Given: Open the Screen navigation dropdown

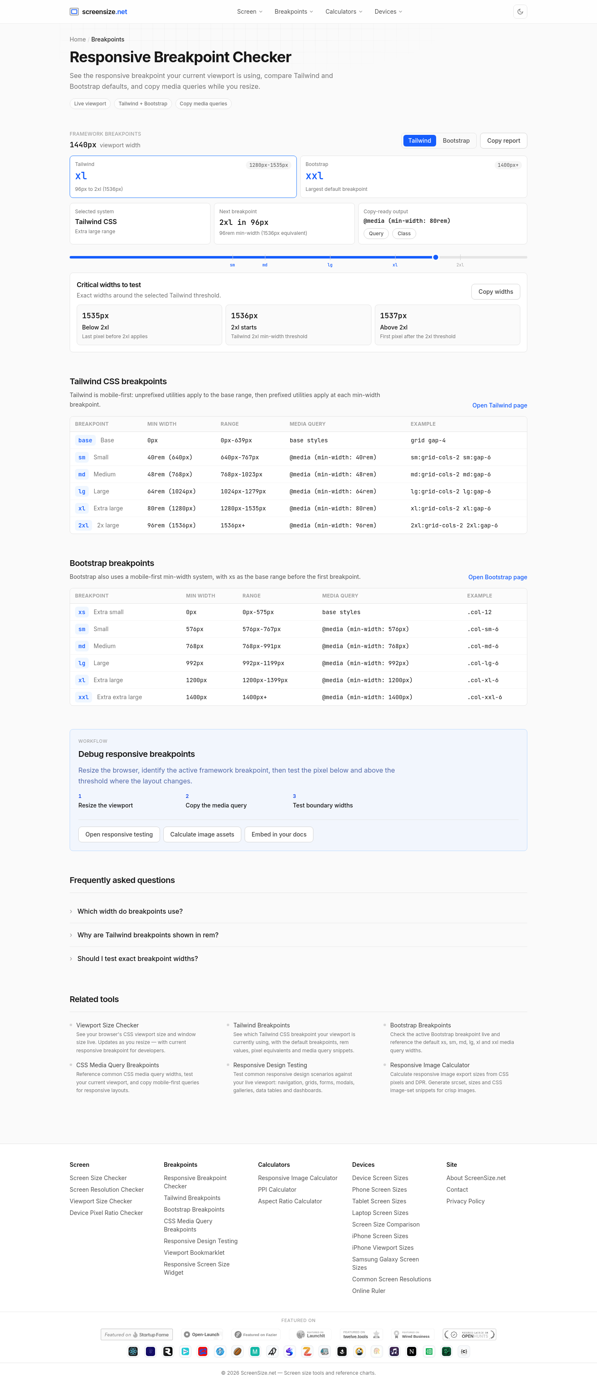Looking at the screenshot, I should pos(250,12).
